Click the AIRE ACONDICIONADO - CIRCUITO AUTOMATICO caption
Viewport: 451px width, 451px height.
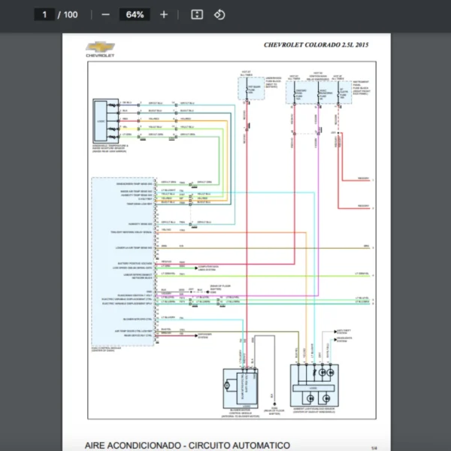point(187,445)
